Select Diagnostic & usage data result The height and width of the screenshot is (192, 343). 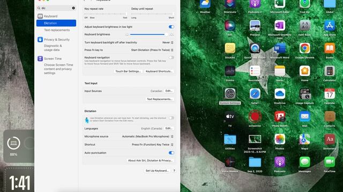tap(53, 47)
